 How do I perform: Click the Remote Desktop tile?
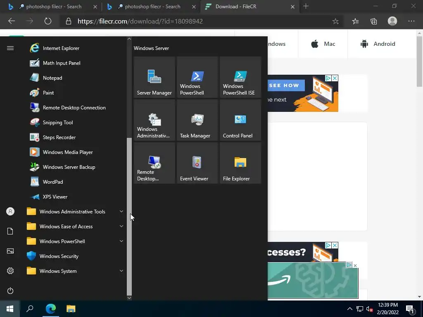coord(154,163)
